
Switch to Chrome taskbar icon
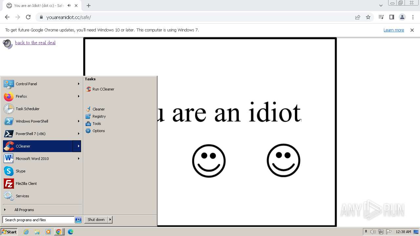tap(59, 232)
